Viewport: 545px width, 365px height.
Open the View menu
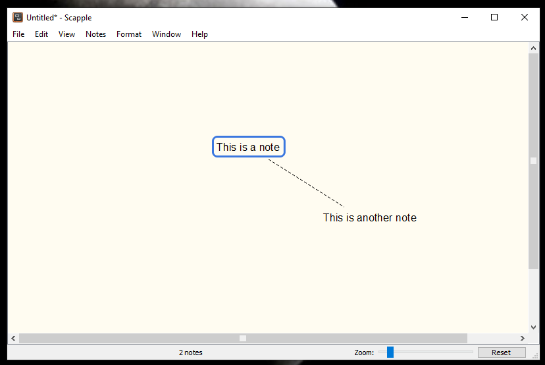click(x=66, y=34)
